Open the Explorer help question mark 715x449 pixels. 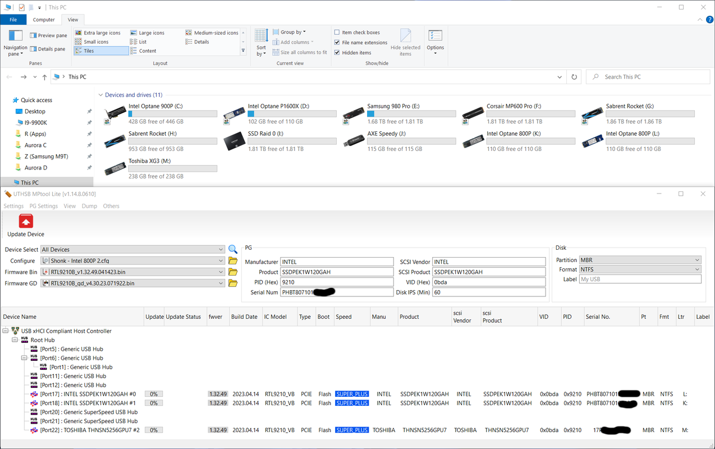pyautogui.click(x=709, y=20)
